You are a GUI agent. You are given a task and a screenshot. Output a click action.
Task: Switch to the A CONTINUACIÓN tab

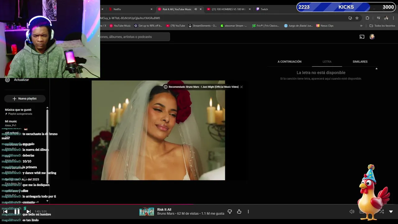tap(289, 62)
